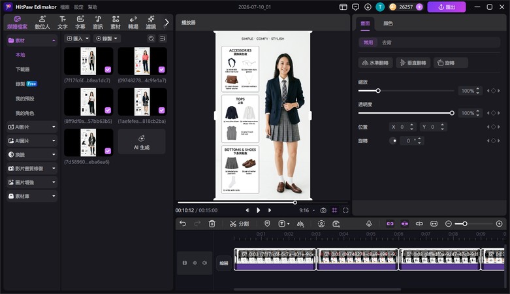Screen dimensions: 510x294
Task: Toggle the grid guide icon in the player
Action: [334, 210]
